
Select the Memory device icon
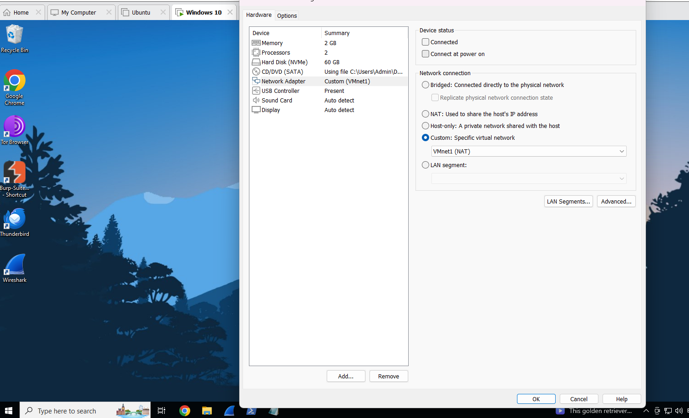[256, 43]
